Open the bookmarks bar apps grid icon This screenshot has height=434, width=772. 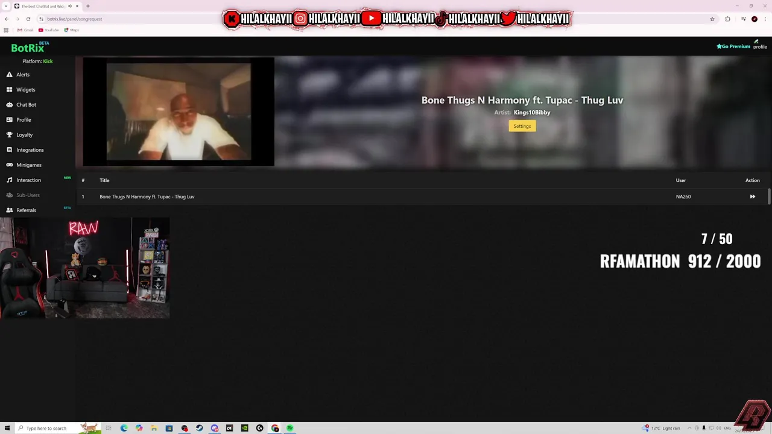pos(7,30)
